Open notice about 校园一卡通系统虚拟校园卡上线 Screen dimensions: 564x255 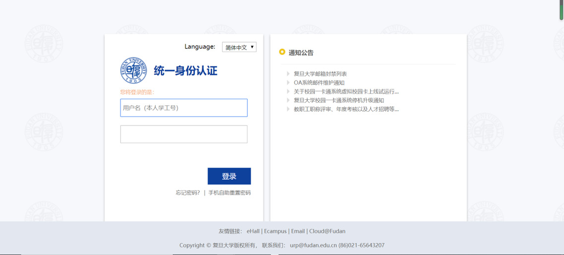point(346,91)
